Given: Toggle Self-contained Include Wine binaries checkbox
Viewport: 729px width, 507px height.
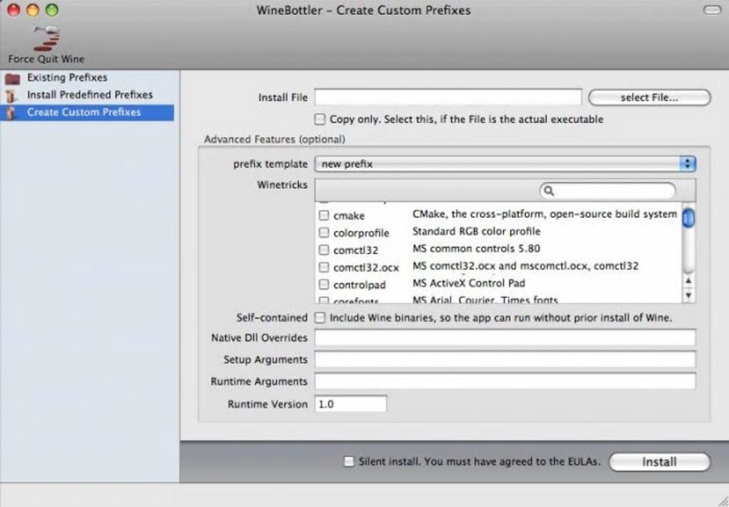Looking at the screenshot, I should [x=320, y=318].
